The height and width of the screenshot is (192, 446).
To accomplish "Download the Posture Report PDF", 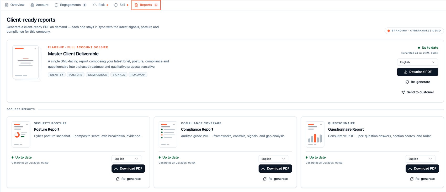I will pyautogui.click(x=128, y=168).
